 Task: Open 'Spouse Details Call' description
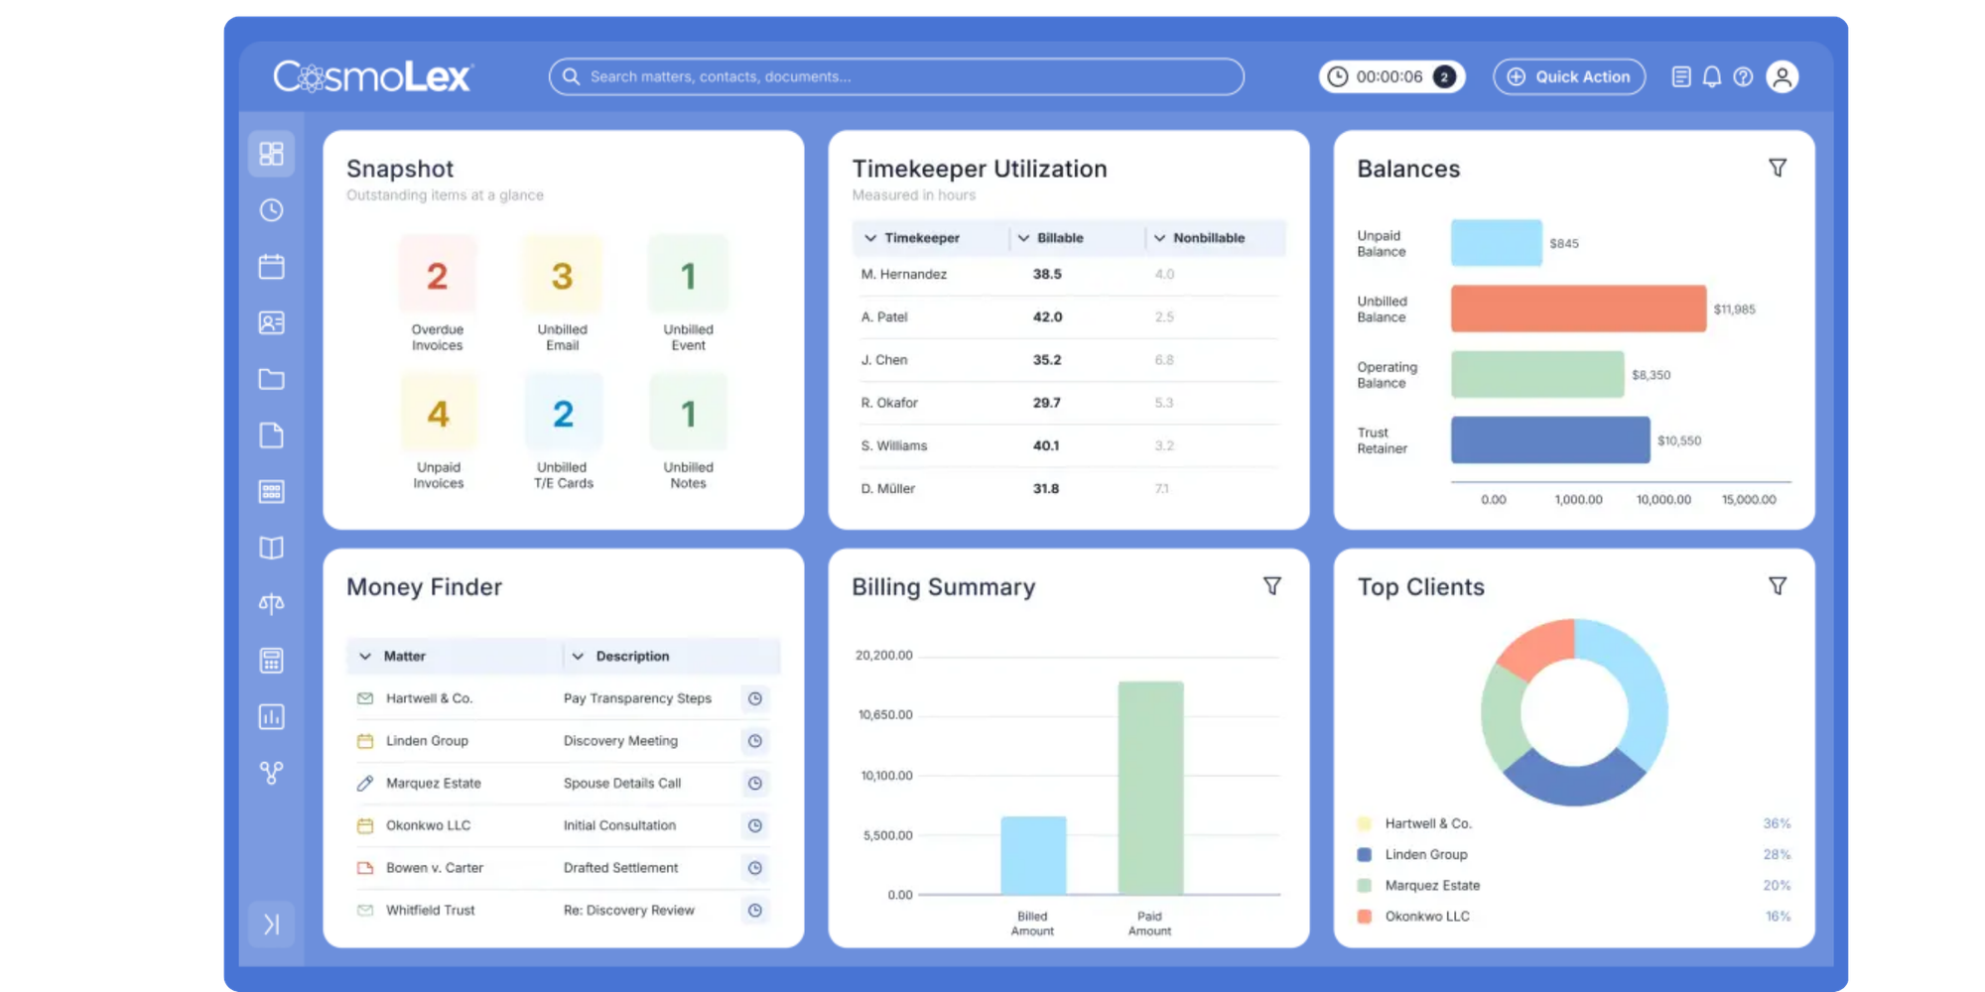tap(622, 784)
